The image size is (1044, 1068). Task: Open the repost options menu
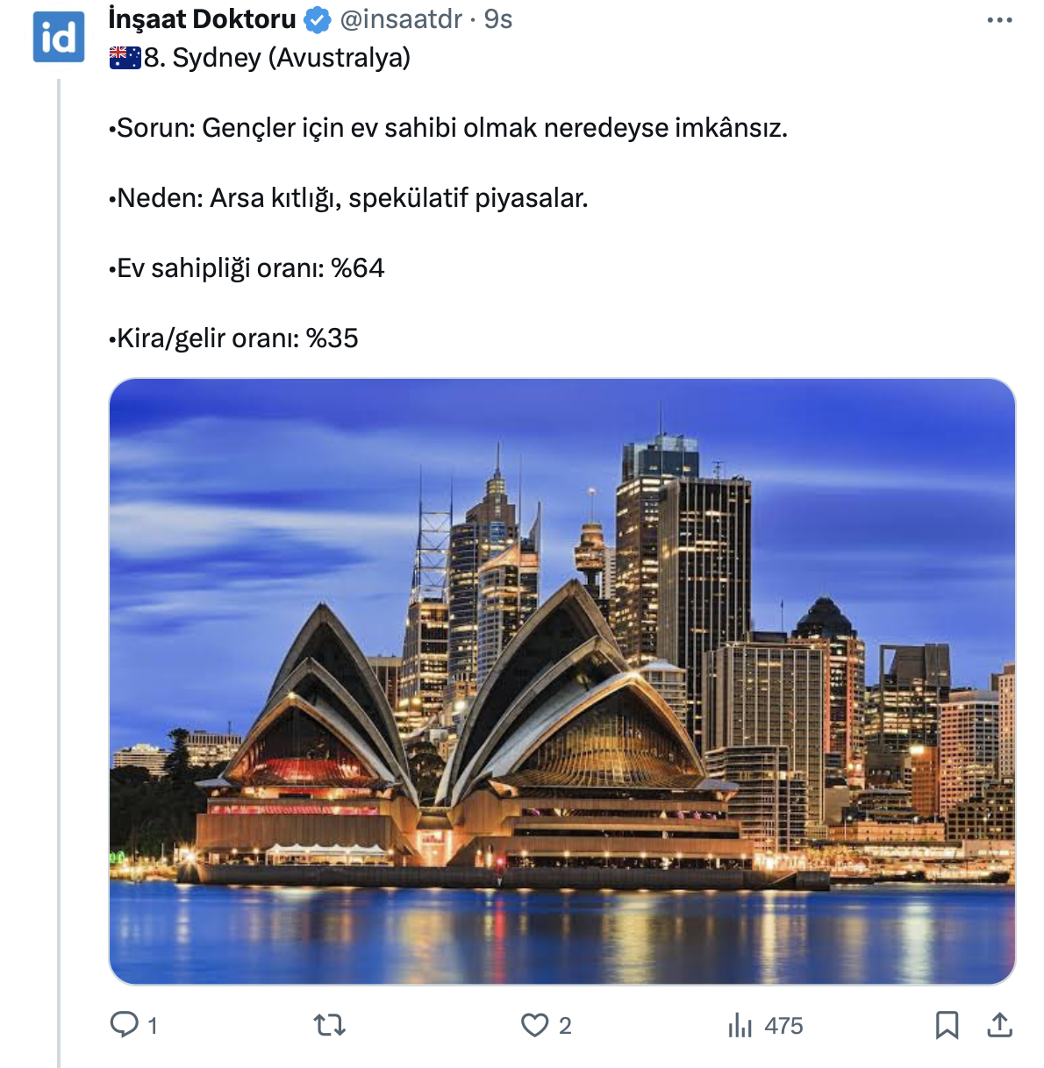[330, 1024]
